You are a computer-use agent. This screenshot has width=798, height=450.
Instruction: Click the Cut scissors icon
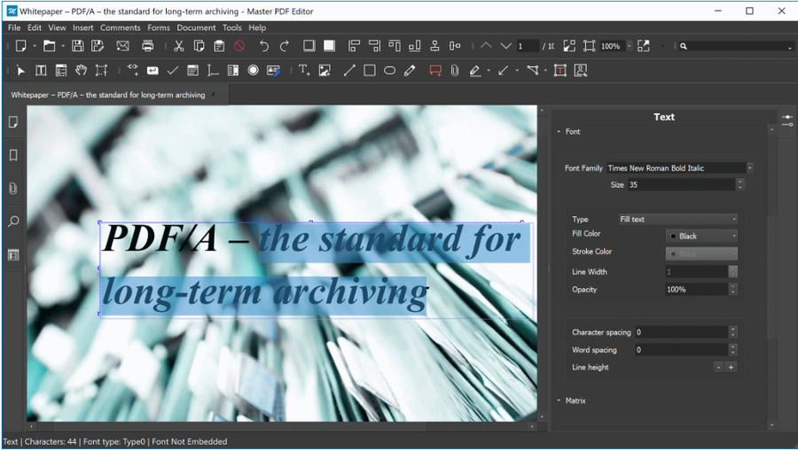coord(178,46)
